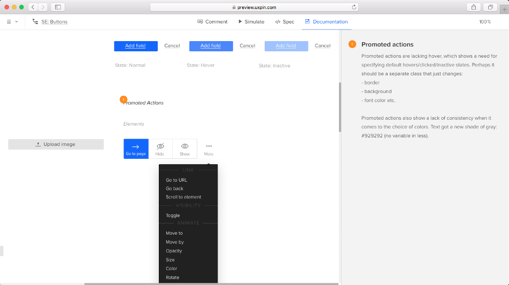509x285 pixels.
Task: Choose Size from the menu
Action: click(170, 260)
